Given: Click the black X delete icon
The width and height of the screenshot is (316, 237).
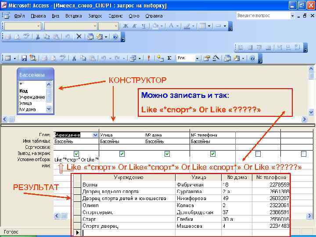Looking at the screenshot, I should 79,36.
